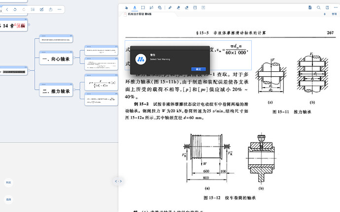Collapse children of 二、推力轴承 node
The image size is (340, 212).
74,90
